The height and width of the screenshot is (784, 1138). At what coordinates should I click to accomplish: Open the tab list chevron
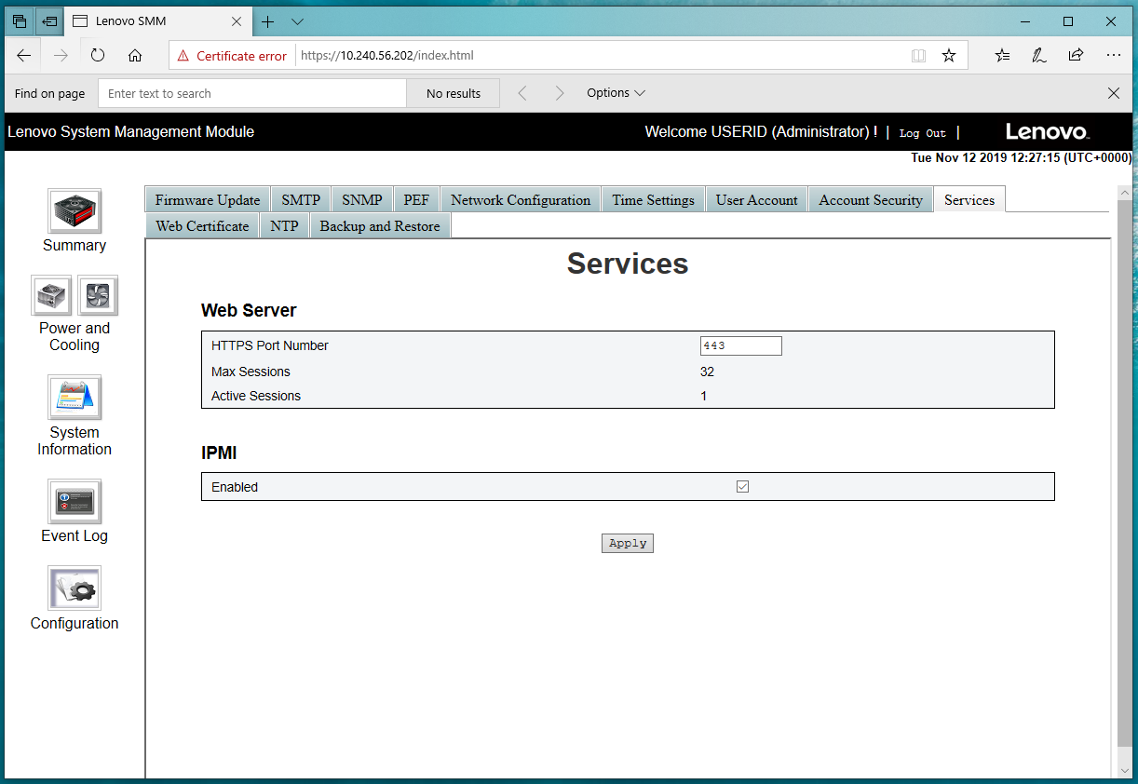297,21
